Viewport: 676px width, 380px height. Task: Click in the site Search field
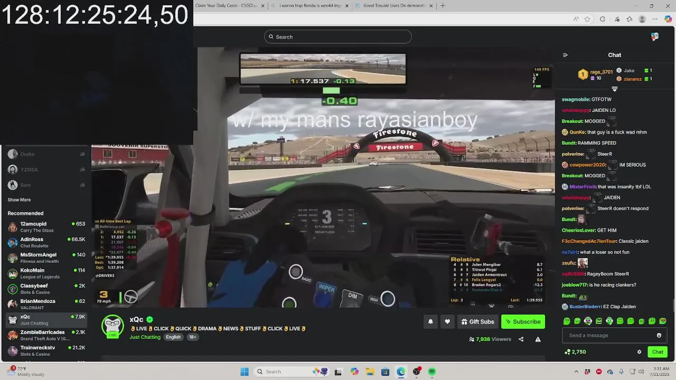[338, 36]
